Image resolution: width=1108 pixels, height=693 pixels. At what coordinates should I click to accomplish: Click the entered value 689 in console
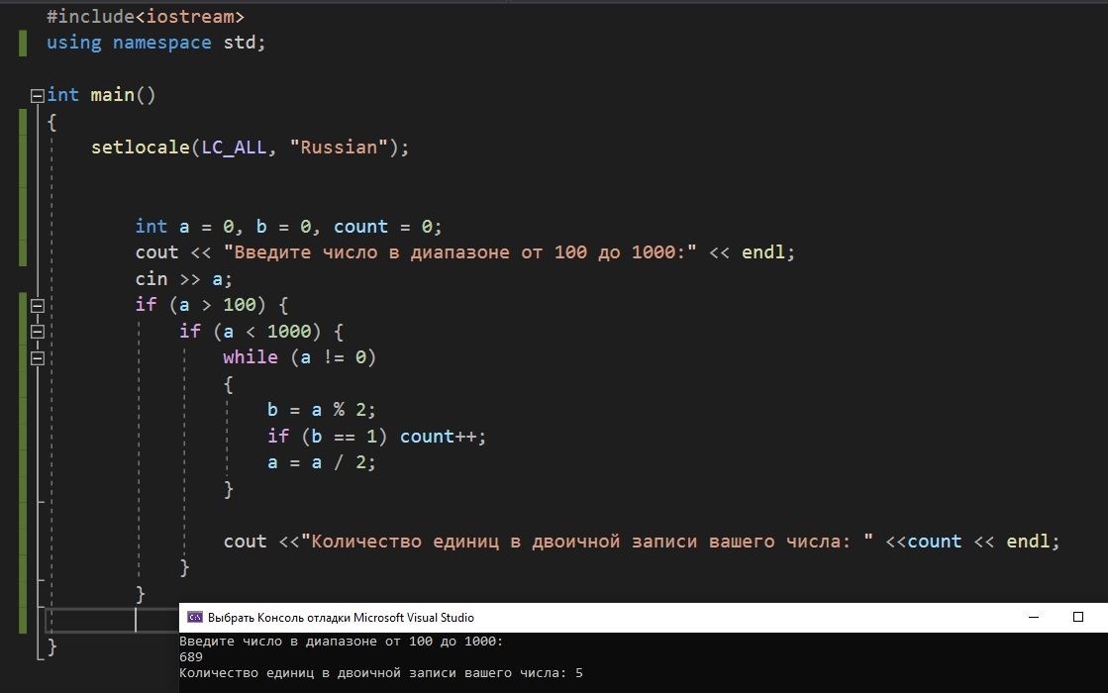click(191, 657)
